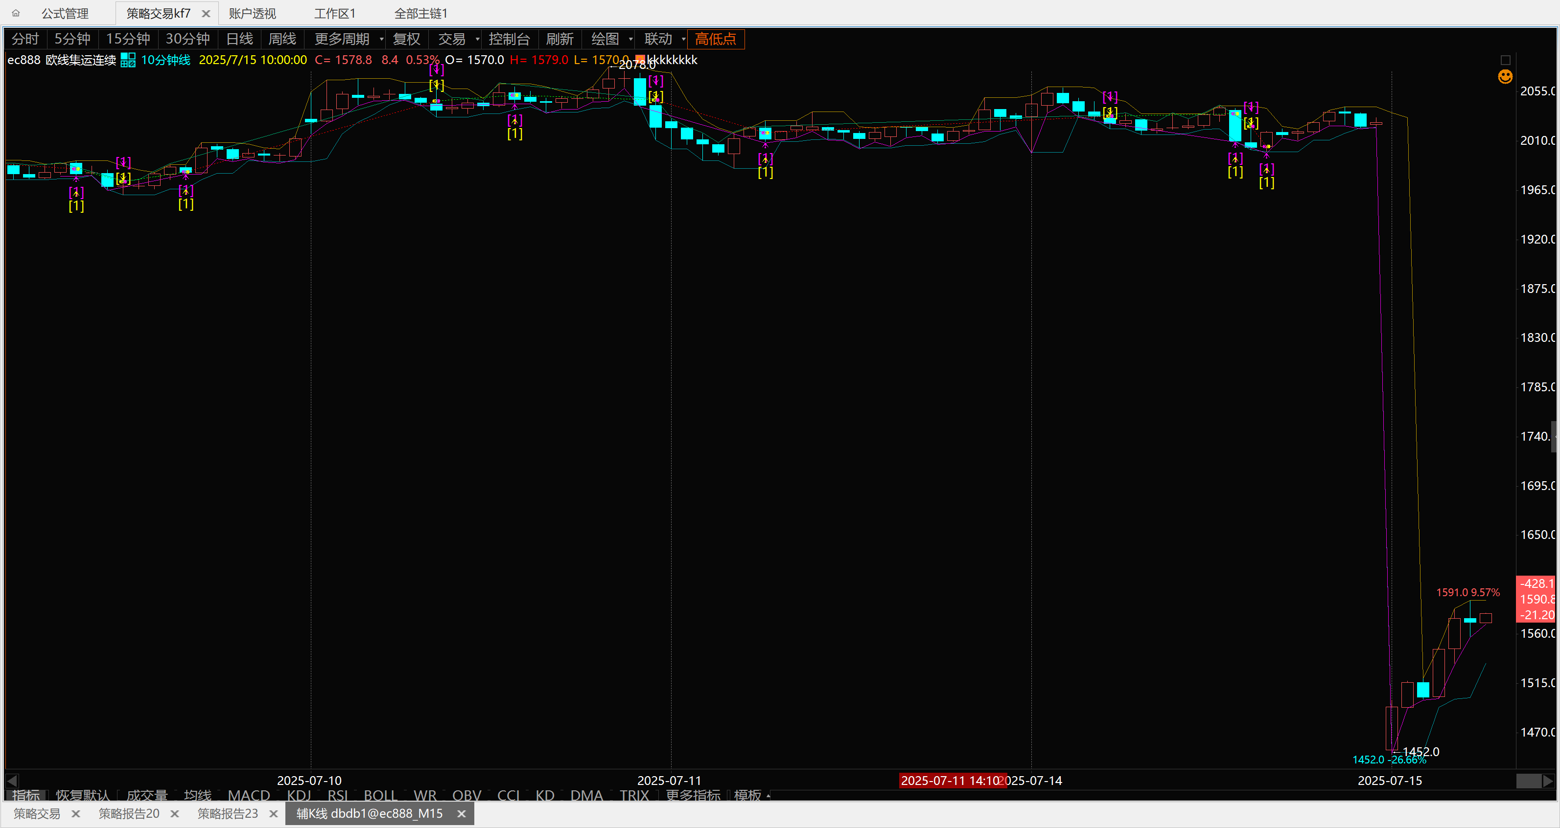Select the CCI indicator
This screenshot has width=1560, height=828.
pyautogui.click(x=509, y=795)
